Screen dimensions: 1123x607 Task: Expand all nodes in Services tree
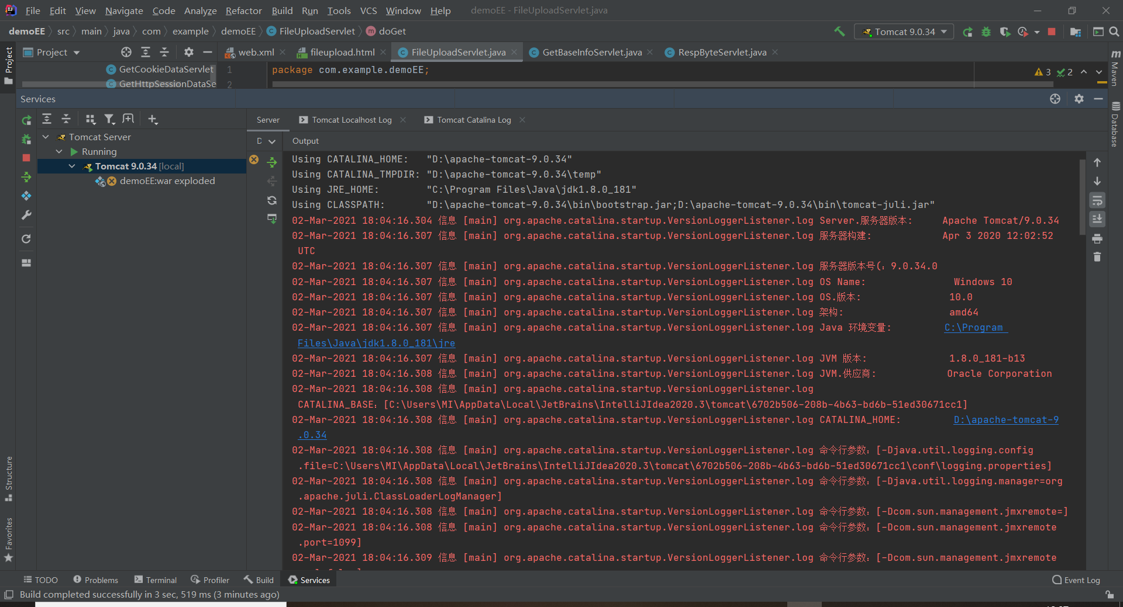[x=47, y=119]
